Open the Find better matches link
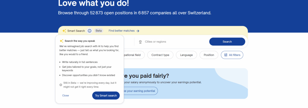The width and height of the screenshot is (308, 108). tap(122, 31)
